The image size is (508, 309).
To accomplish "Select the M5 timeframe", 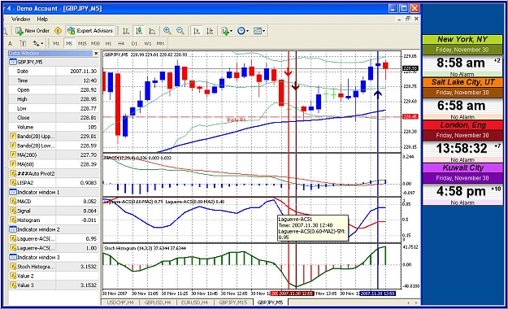I will (x=69, y=43).
